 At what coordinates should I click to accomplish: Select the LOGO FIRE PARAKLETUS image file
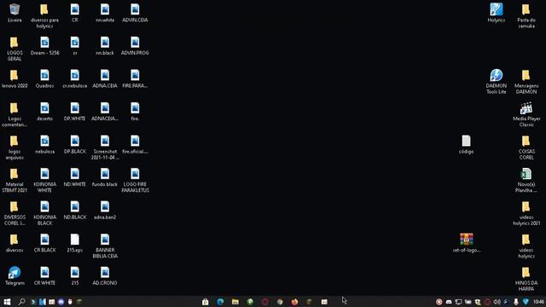pos(135,181)
